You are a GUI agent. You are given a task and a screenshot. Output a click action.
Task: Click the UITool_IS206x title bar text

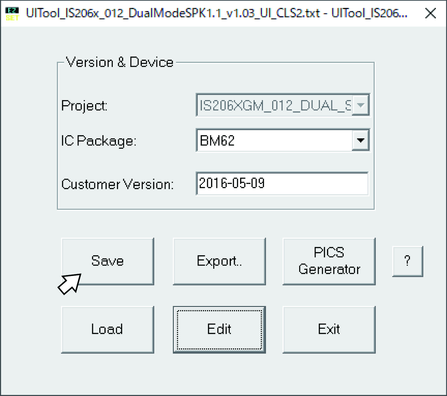[216, 13]
